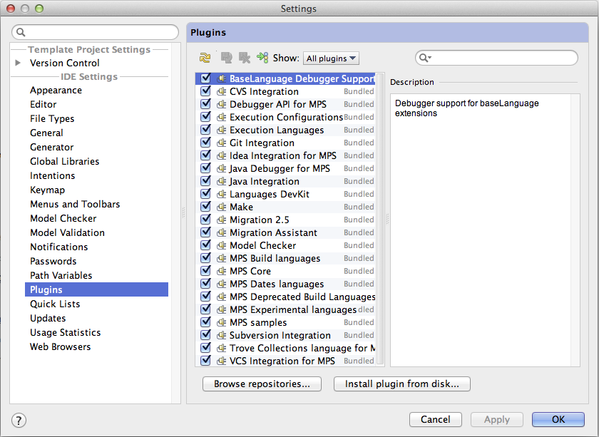599x437 pixels.
Task: Select the Execution Configurations plugin row
Action: pyautogui.click(x=285, y=117)
